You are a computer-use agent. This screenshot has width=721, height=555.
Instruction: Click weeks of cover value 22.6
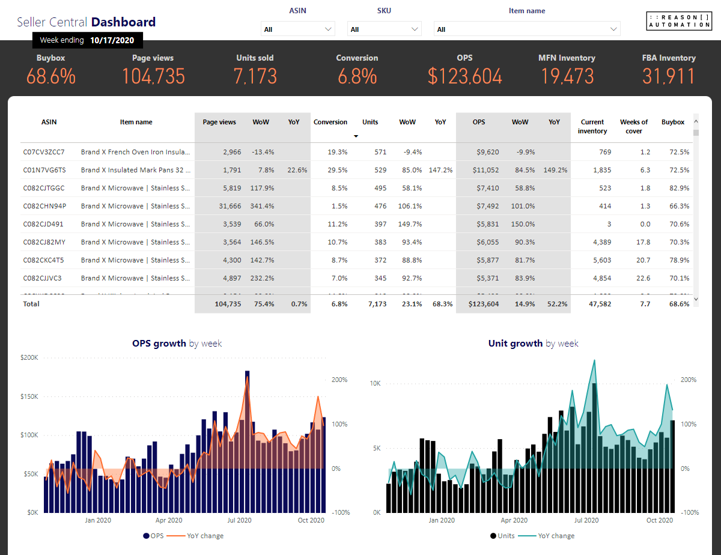[x=643, y=278]
